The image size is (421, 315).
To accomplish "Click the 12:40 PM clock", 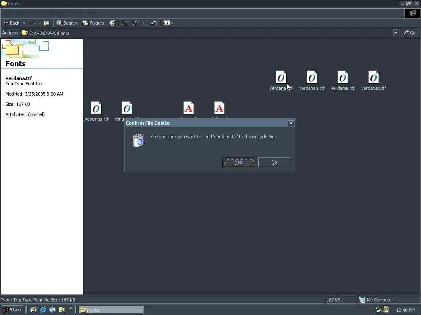I will click(405, 310).
